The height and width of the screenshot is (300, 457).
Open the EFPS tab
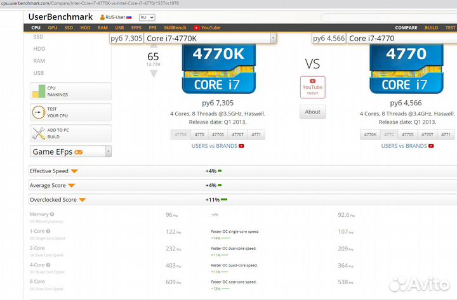point(136,28)
